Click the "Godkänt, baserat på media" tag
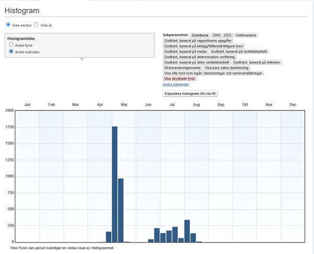 (x=186, y=52)
